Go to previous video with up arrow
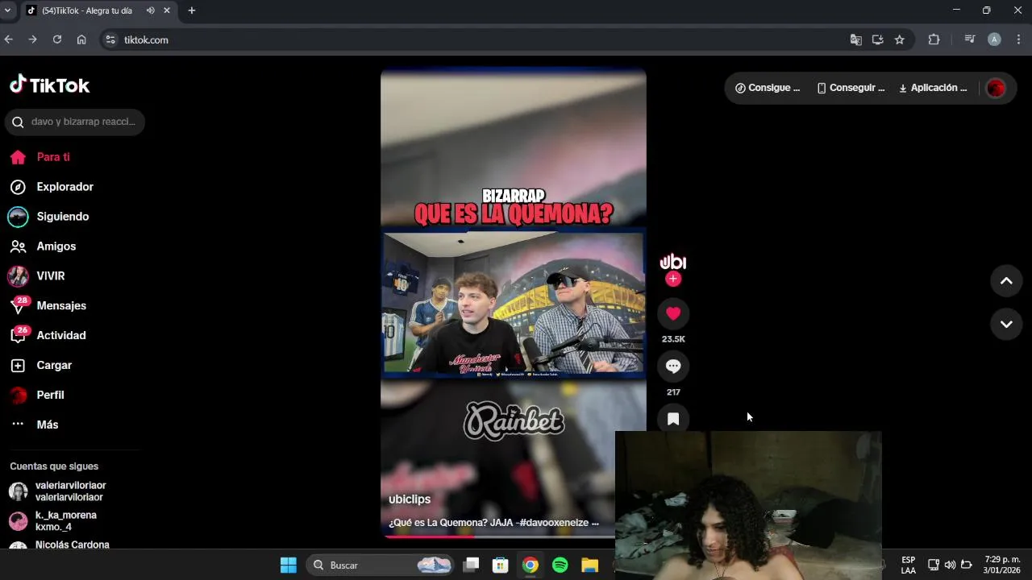Viewport: 1032px width, 580px height. pos(1006,281)
